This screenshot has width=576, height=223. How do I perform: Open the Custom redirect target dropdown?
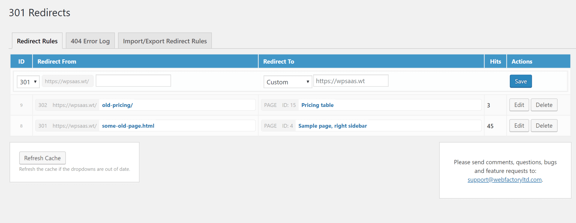click(x=288, y=82)
